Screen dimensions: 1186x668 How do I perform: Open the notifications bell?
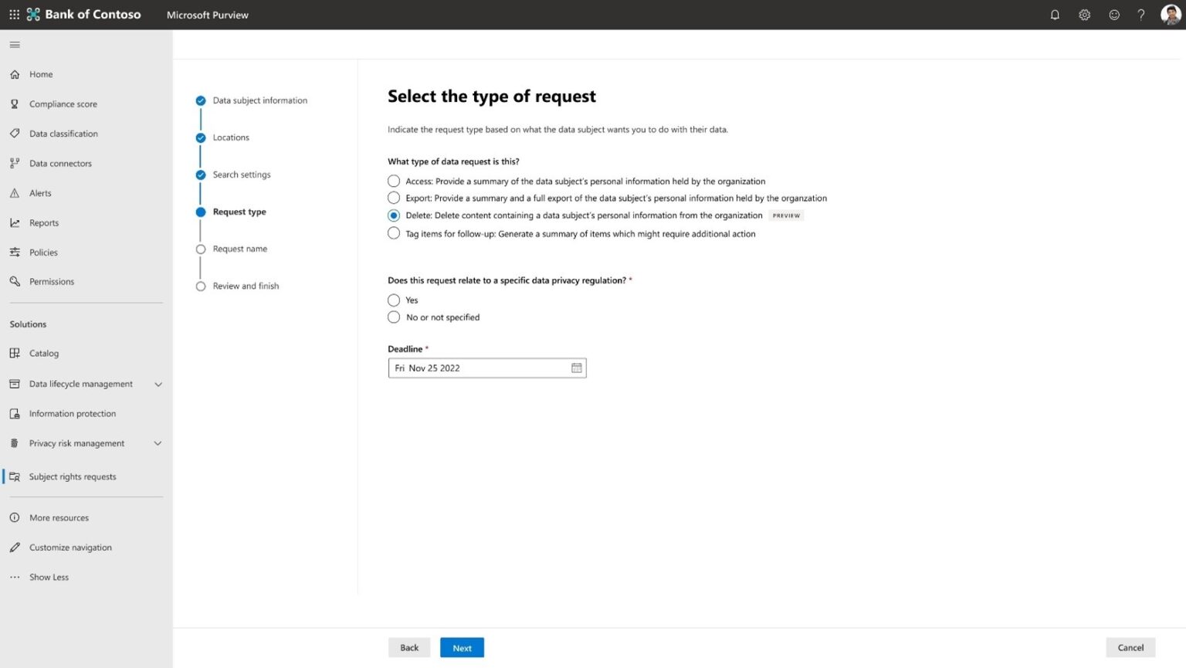[1055, 15]
